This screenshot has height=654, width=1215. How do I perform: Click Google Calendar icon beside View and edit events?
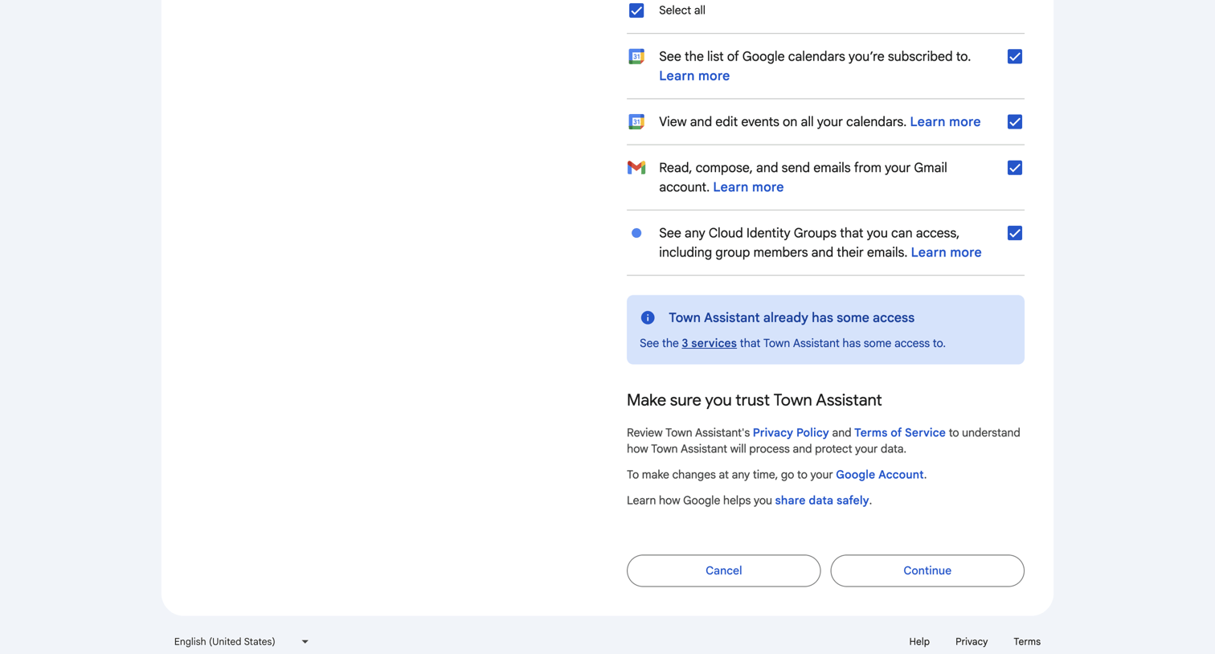(636, 122)
